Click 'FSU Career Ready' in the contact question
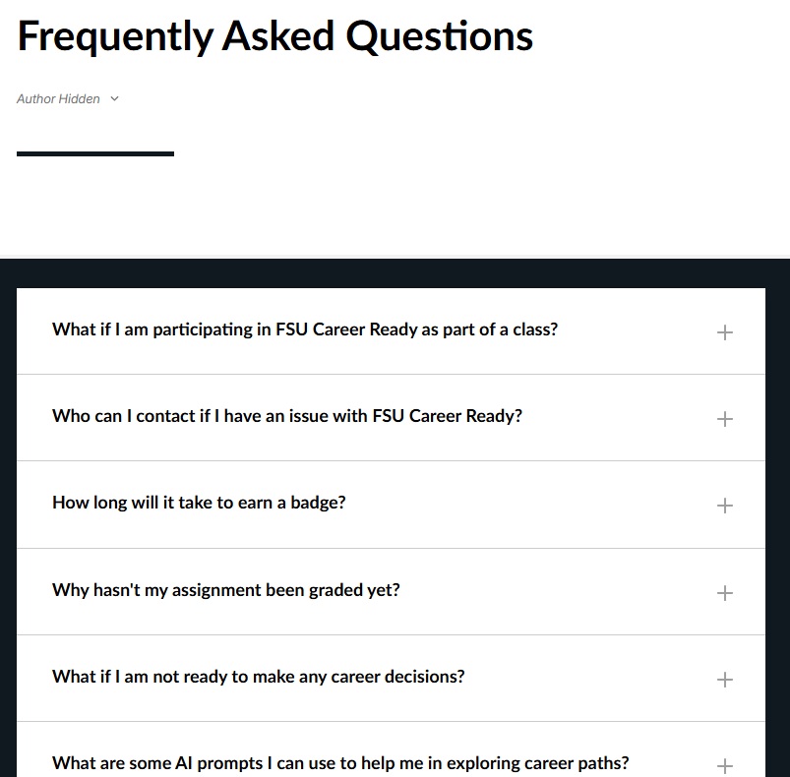Viewport: 790px width, 777px height. 447,416
